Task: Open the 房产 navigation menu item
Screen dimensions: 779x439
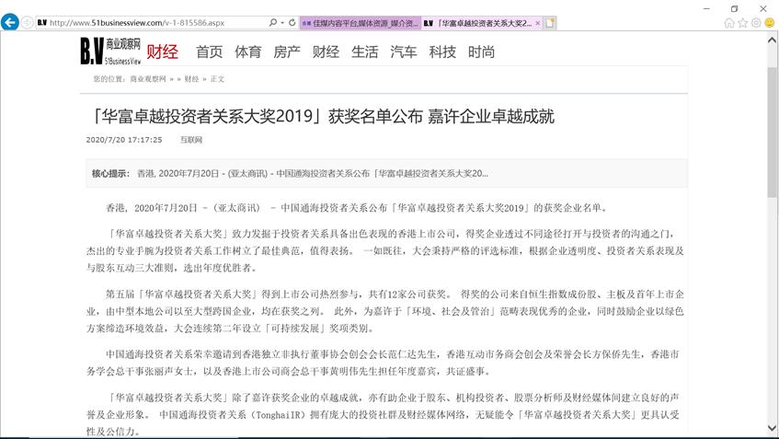Action: tap(287, 52)
